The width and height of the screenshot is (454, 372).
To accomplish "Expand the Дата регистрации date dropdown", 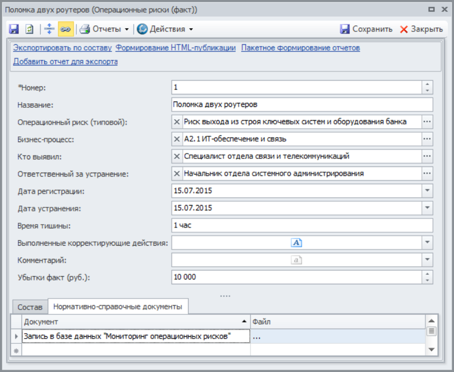I will click(x=427, y=191).
